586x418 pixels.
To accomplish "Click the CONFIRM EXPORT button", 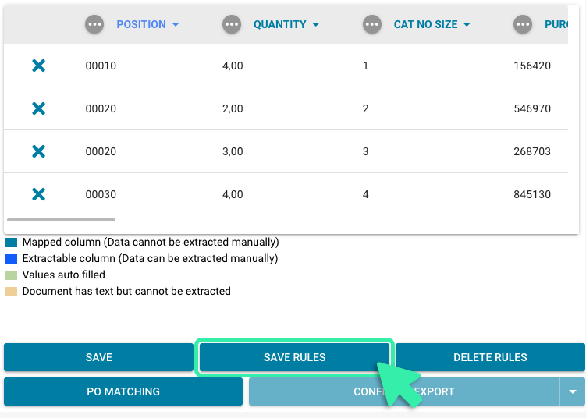I will [x=404, y=391].
